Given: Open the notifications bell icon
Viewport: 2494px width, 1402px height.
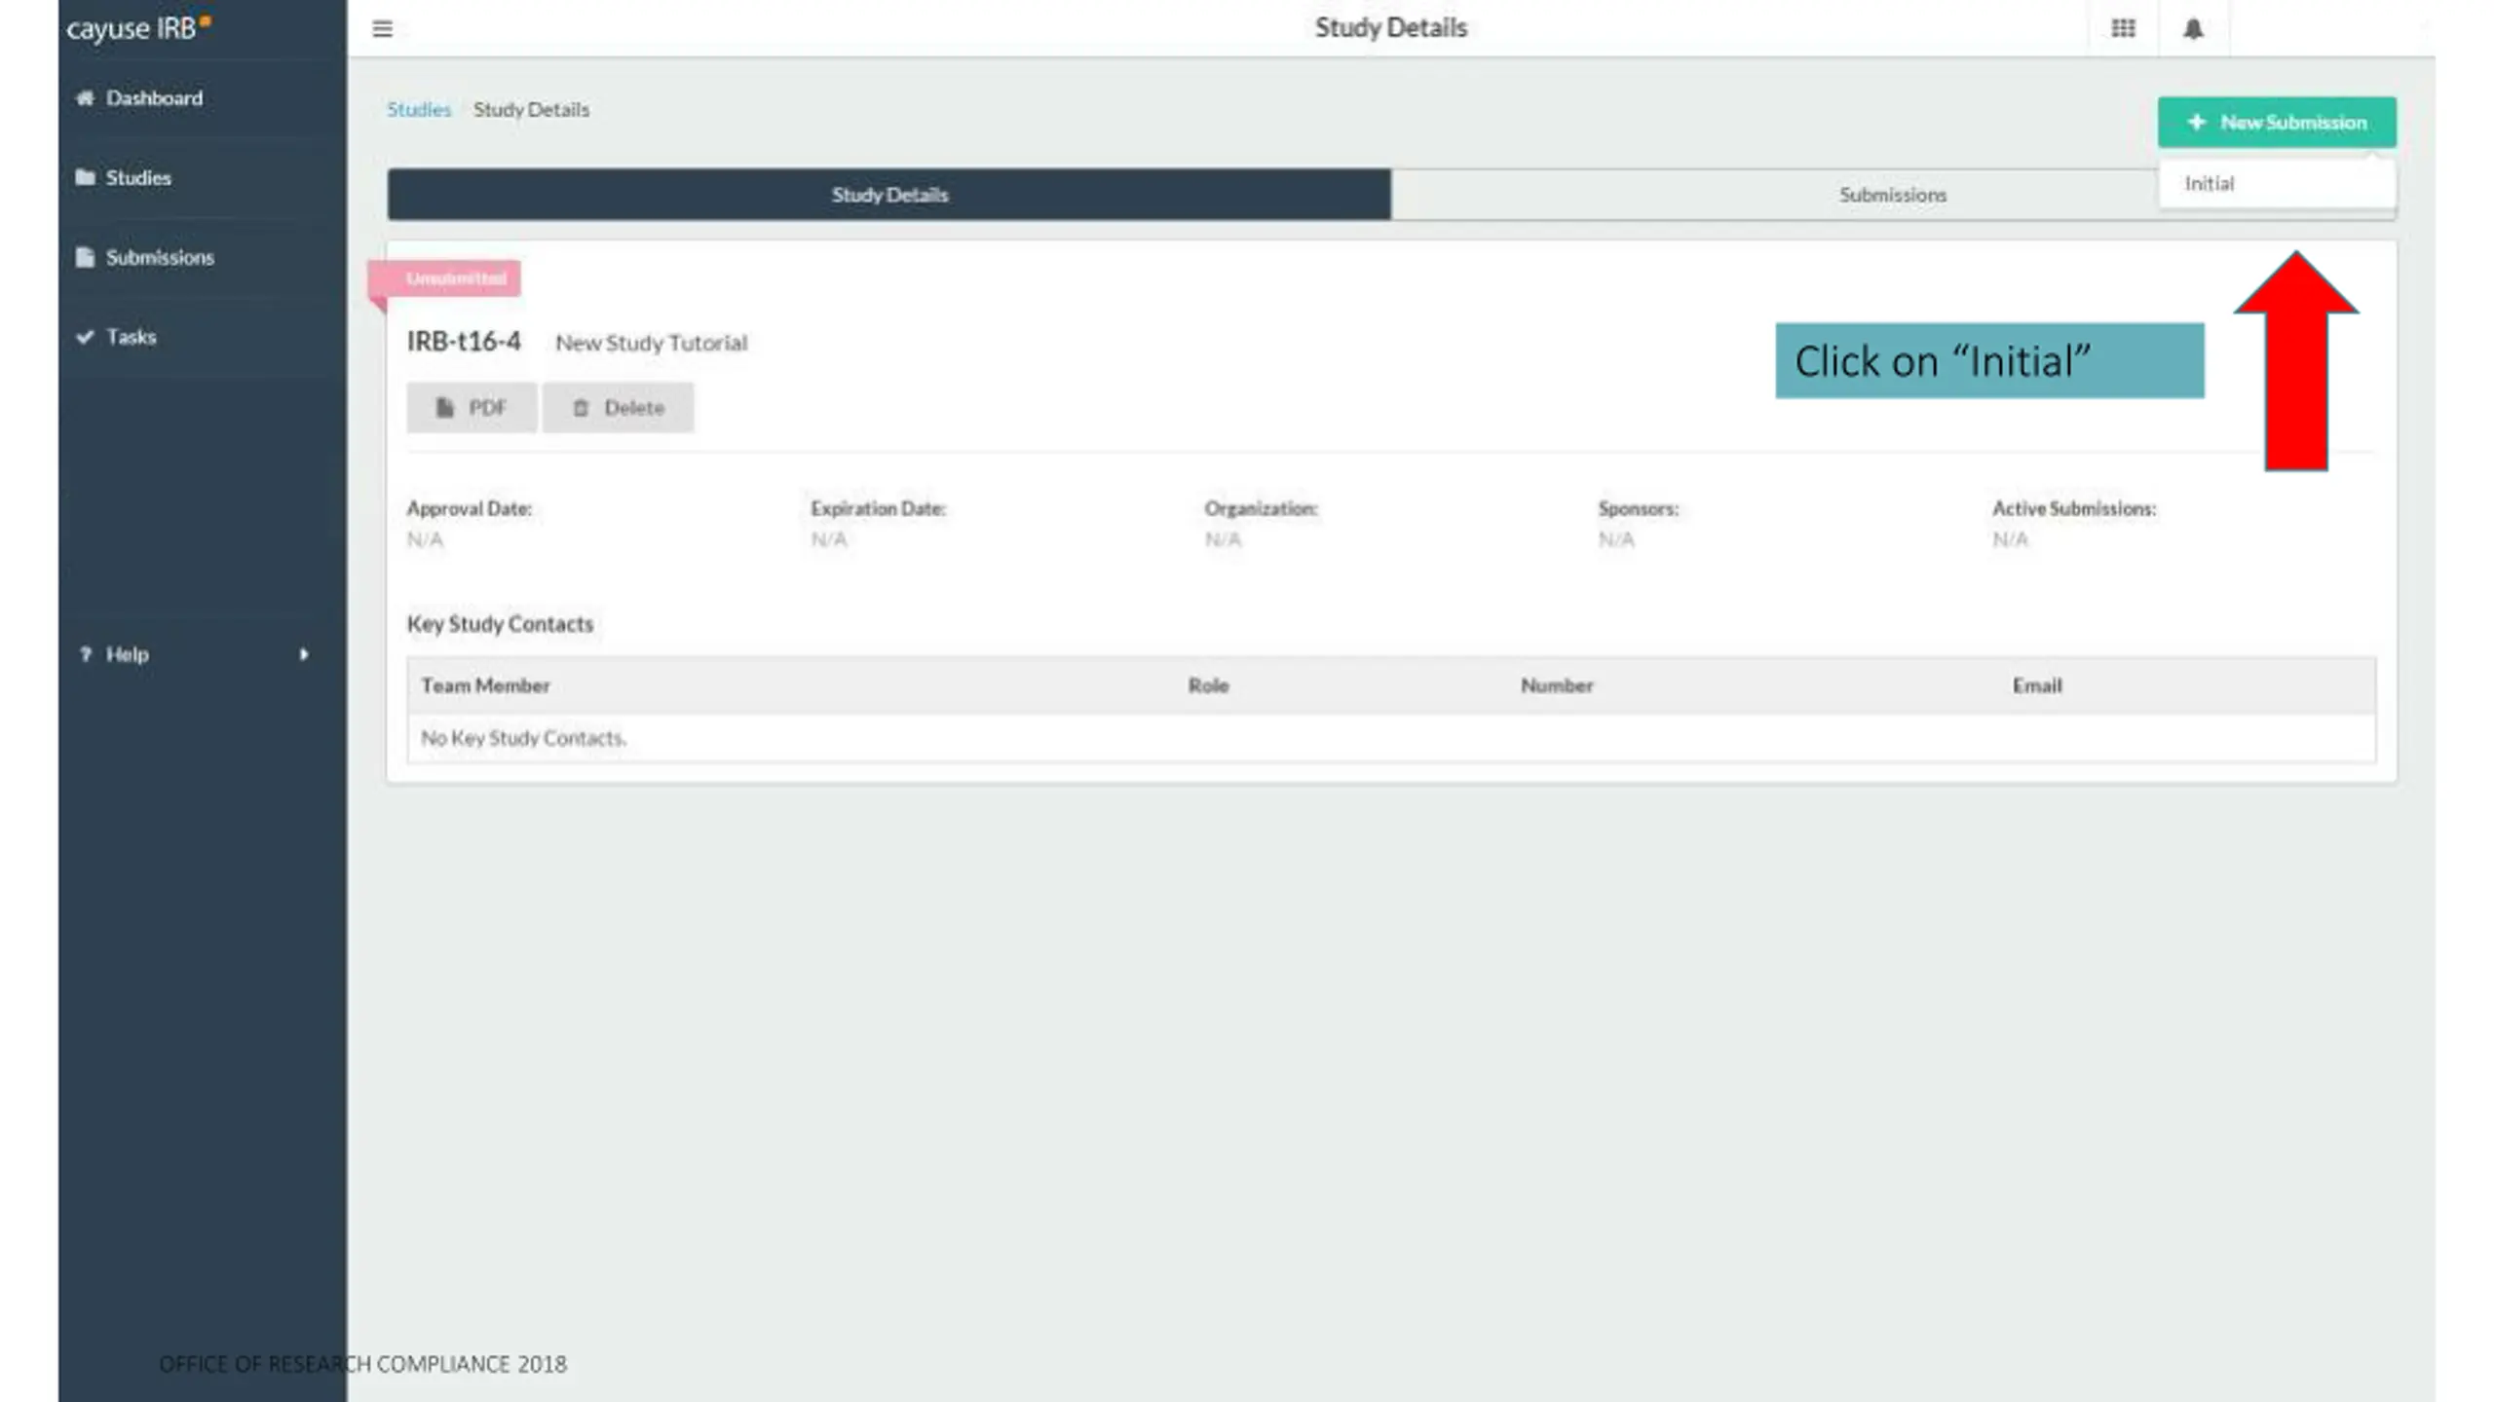Looking at the screenshot, I should coord(2193,29).
